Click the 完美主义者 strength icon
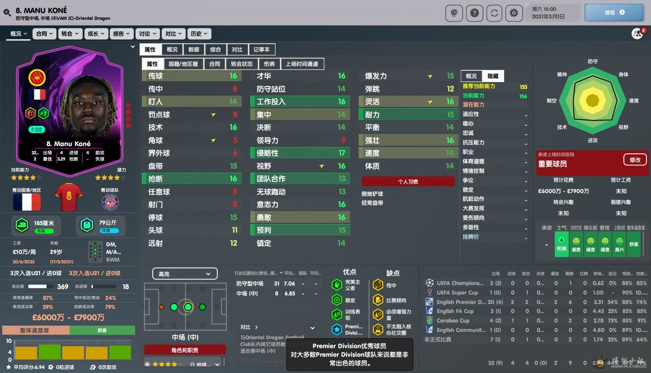Screen dimensions: 651x373 pyautogui.click(x=337, y=285)
